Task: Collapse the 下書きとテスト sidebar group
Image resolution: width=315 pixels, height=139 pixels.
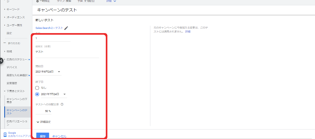Action: (x=16, y=91)
